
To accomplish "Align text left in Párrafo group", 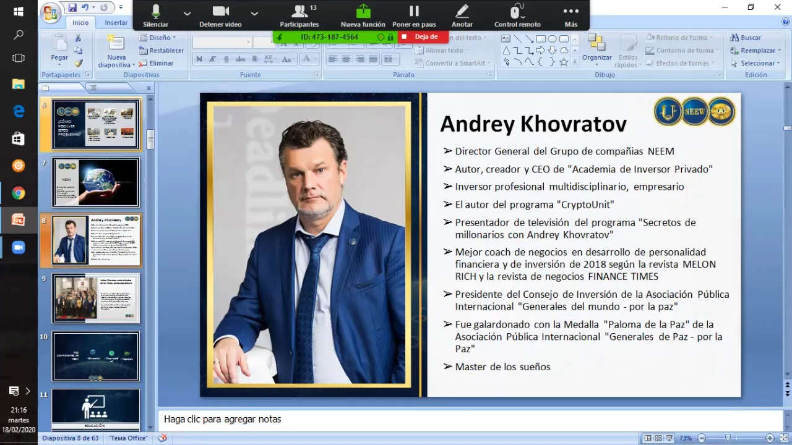I will [x=333, y=59].
